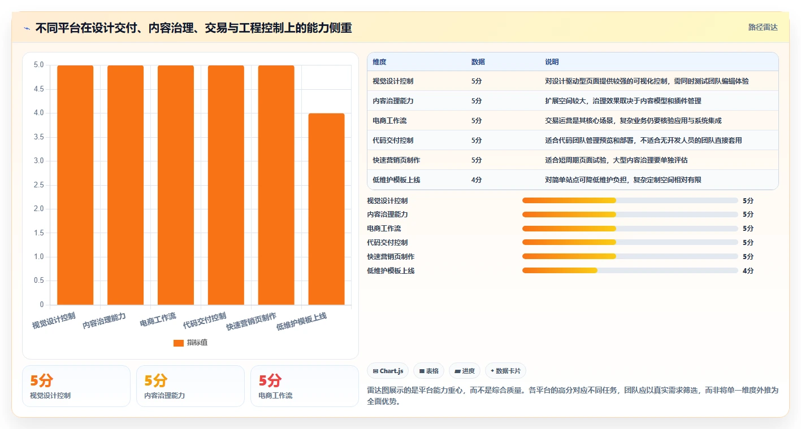Click the 4分 value beside the 低维护模板上线 progress bar

tap(748, 270)
